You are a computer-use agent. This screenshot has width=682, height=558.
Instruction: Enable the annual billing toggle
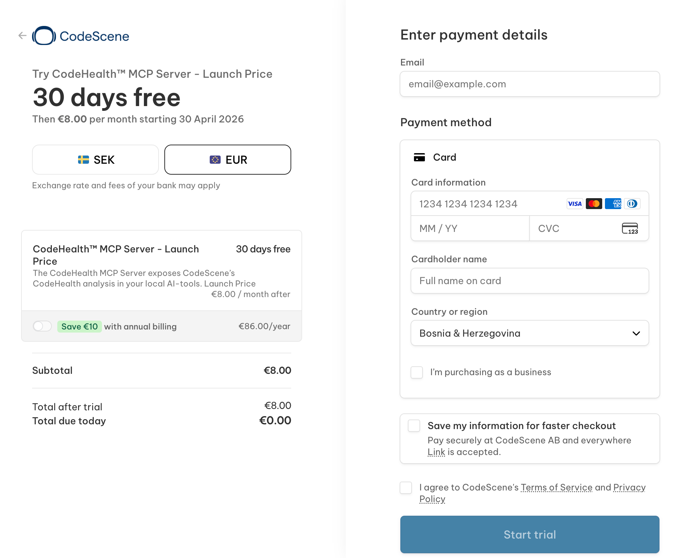pos(42,326)
